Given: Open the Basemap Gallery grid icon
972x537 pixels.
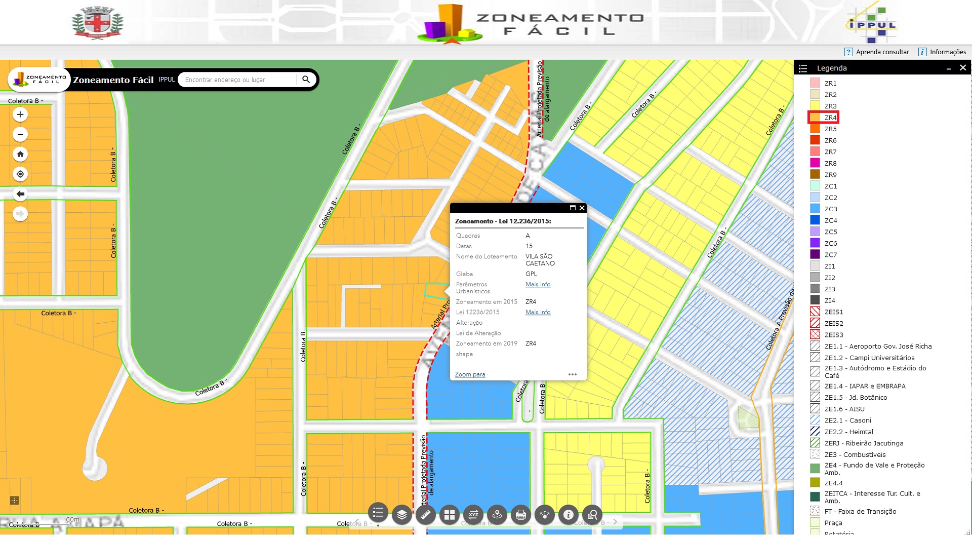Looking at the screenshot, I should [450, 515].
